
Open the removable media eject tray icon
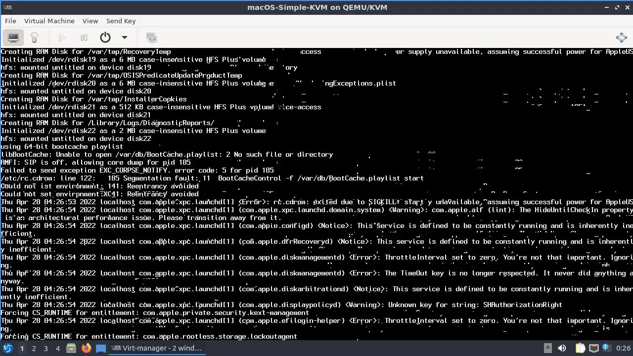click(548, 348)
